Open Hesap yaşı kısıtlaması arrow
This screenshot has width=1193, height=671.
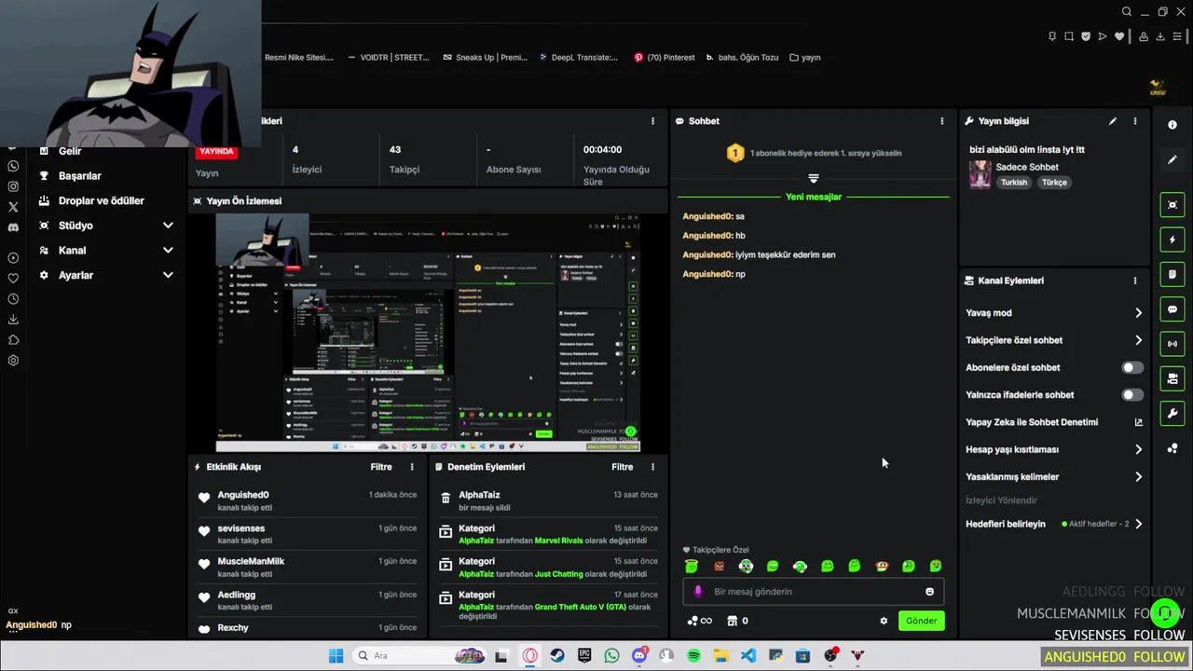[x=1138, y=449]
